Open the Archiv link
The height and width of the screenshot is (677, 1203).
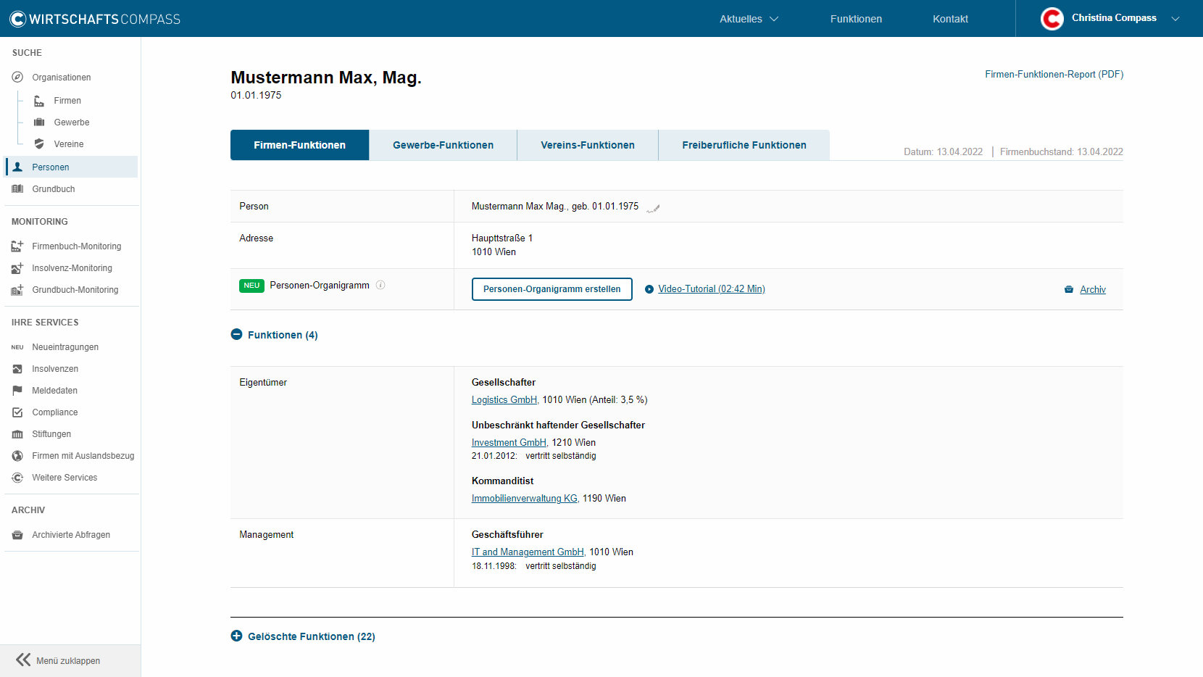click(1093, 289)
